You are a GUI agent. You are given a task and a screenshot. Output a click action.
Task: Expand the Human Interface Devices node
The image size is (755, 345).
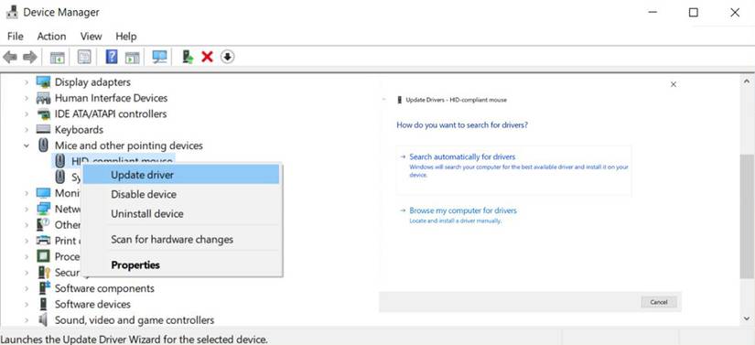pos(27,99)
